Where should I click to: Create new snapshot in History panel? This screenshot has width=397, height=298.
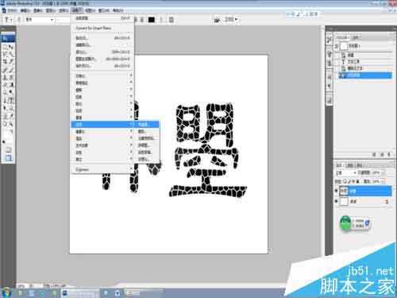coord(382,154)
